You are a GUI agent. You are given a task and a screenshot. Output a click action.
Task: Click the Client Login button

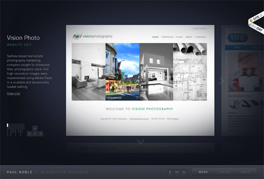(199, 29)
